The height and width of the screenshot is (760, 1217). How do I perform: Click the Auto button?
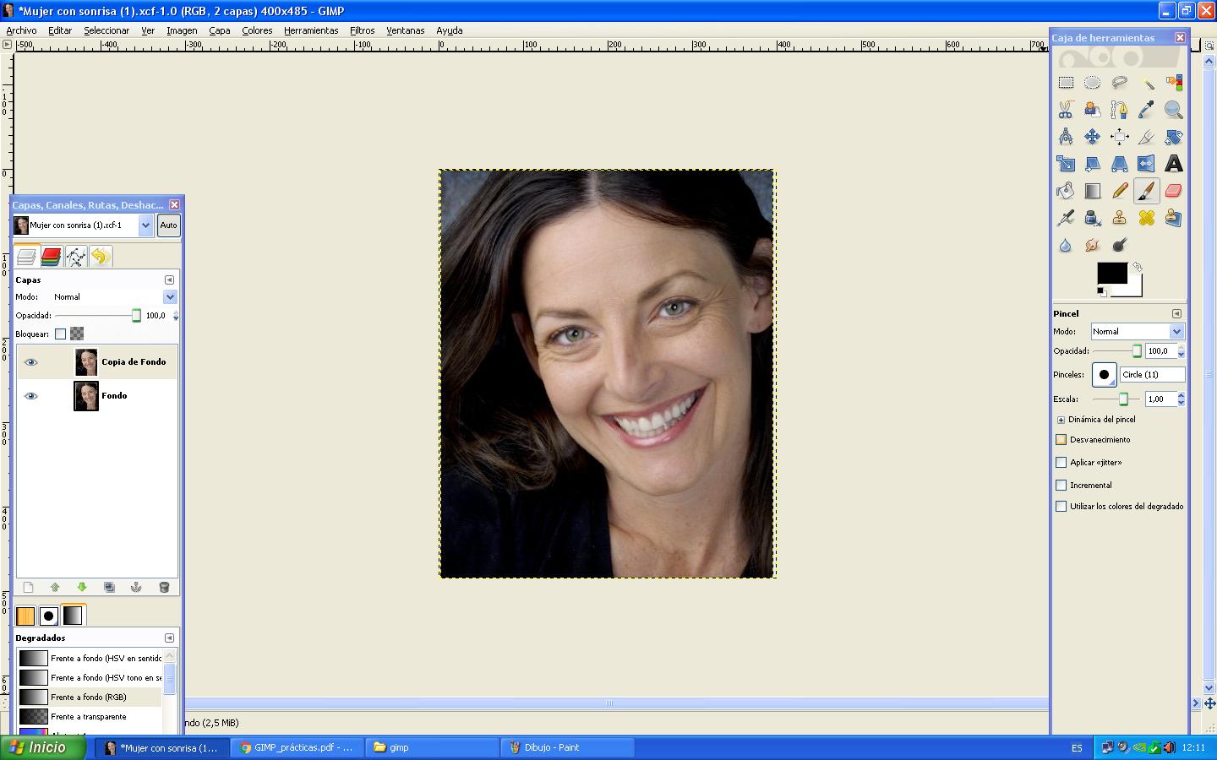pyautogui.click(x=168, y=225)
